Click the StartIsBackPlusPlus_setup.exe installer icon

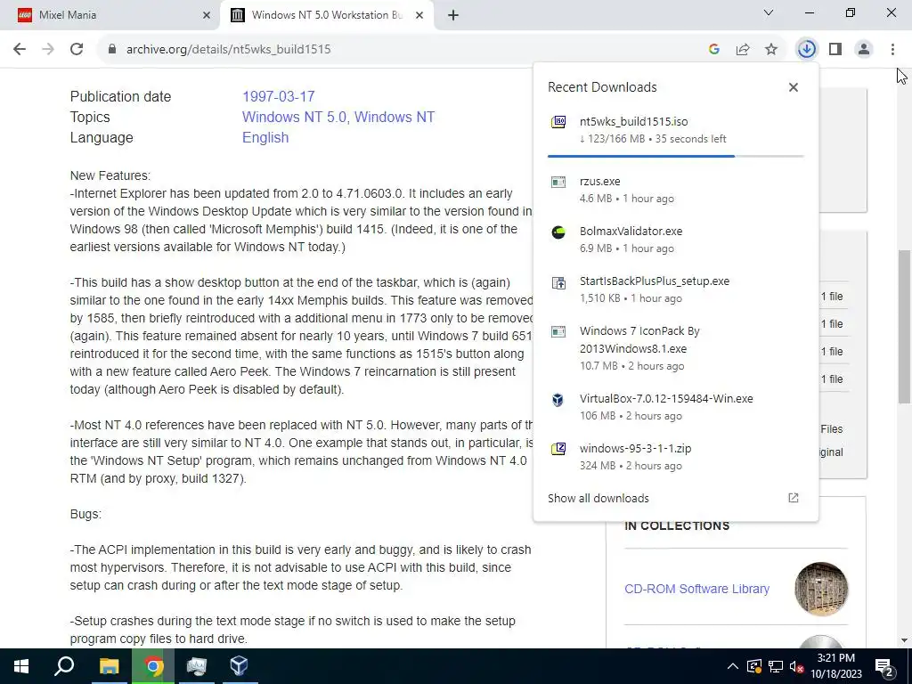coord(558,282)
